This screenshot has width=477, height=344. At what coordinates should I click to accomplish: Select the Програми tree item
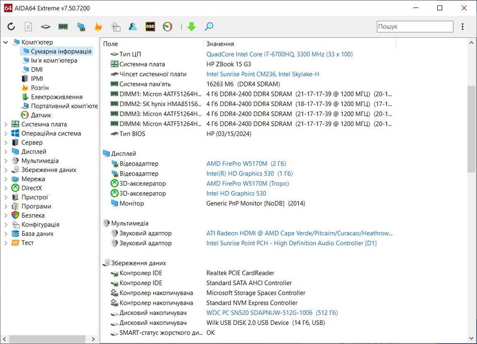tap(36, 206)
